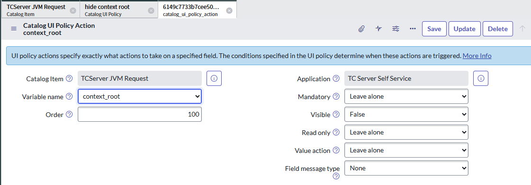Click the Catalog Item info preview icon

point(214,78)
